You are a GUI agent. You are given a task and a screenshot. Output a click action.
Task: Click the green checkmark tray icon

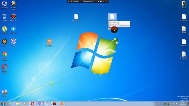tap(168, 104)
